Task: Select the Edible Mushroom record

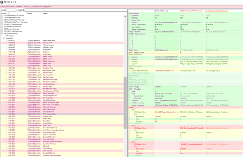Action: click(62, 61)
